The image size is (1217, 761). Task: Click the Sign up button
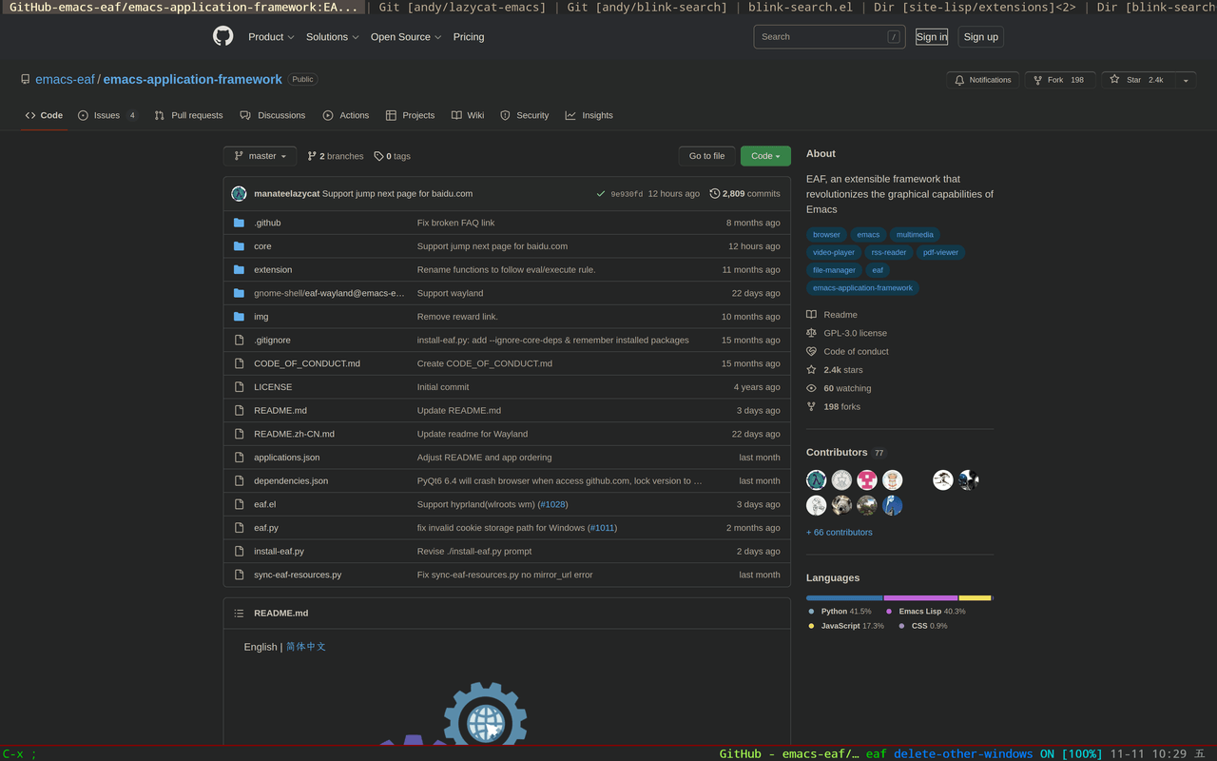(980, 37)
